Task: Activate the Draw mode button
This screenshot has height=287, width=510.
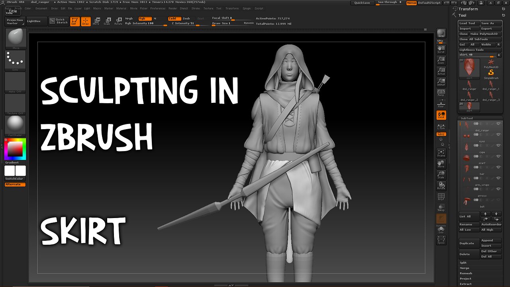Action: click(x=86, y=22)
